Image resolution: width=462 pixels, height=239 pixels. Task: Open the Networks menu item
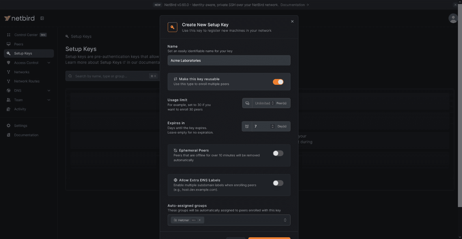point(22,72)
